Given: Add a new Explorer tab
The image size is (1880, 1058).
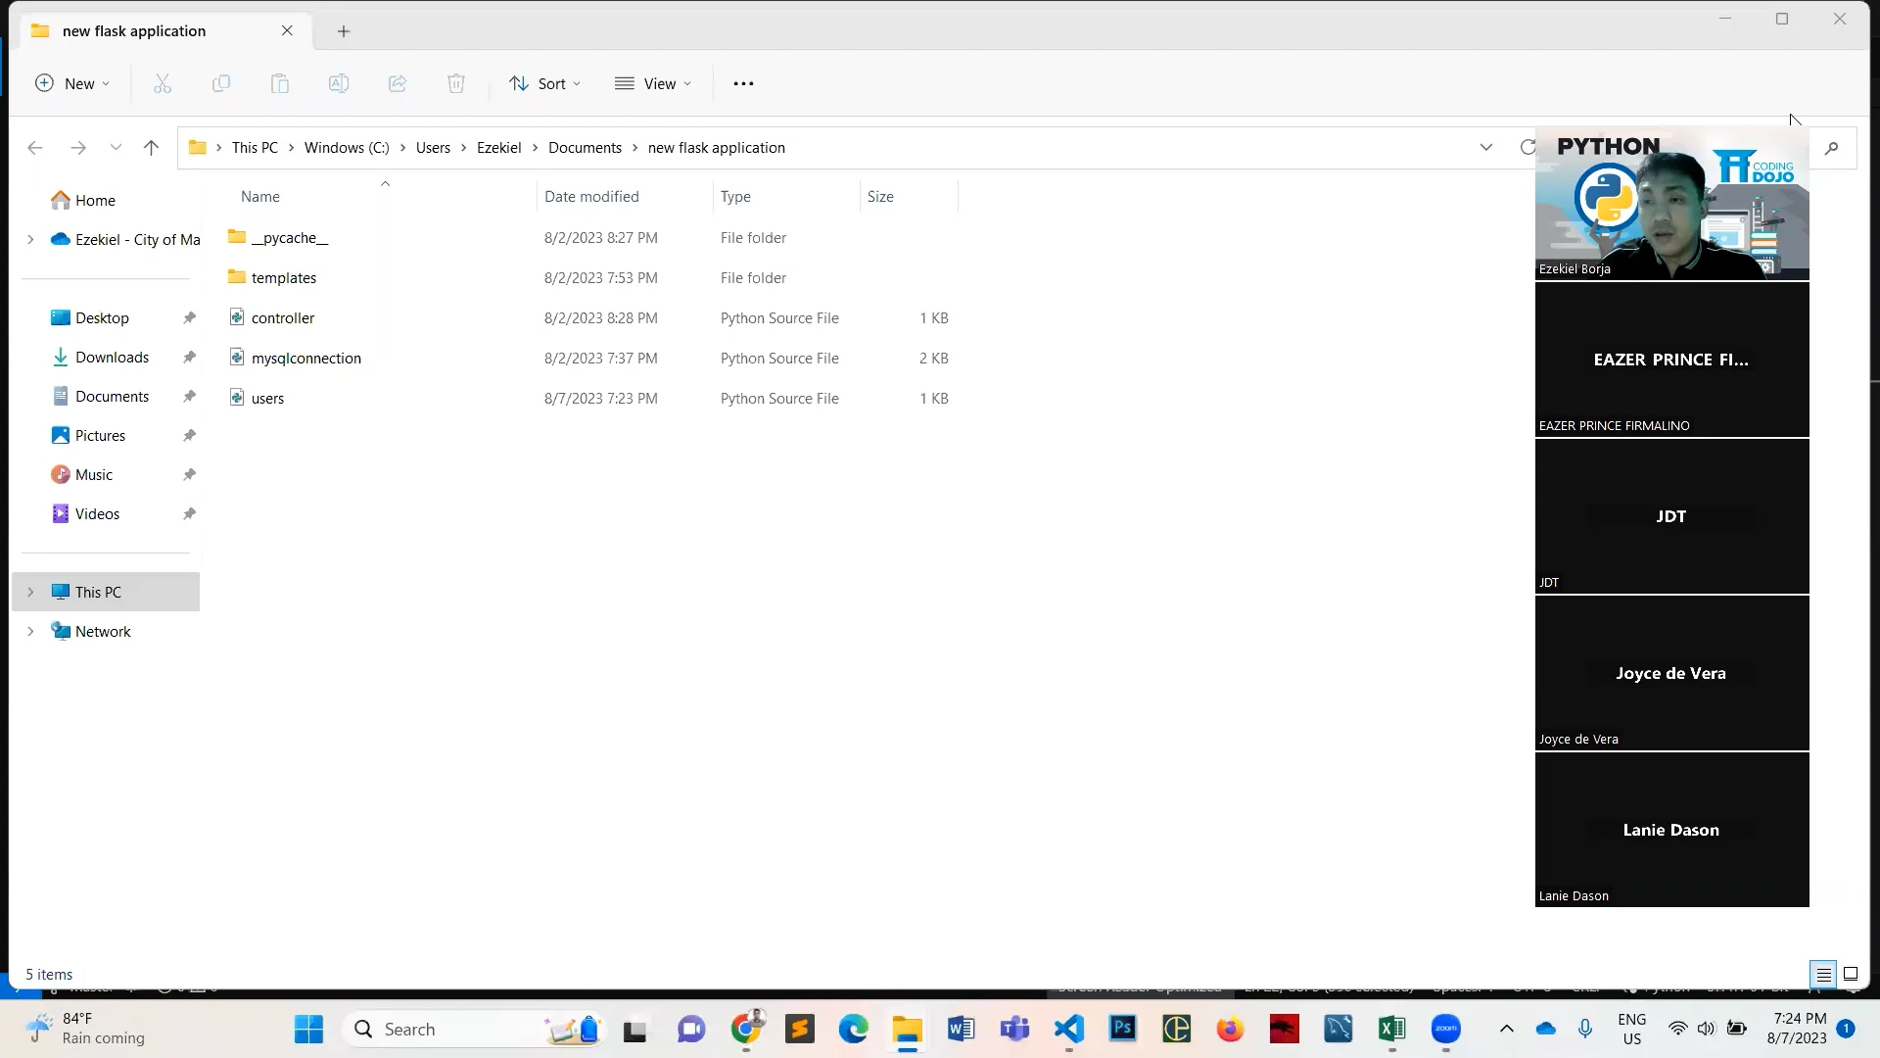Looking at the screenshot, I should pyautogui.click(x=344, y=31).
